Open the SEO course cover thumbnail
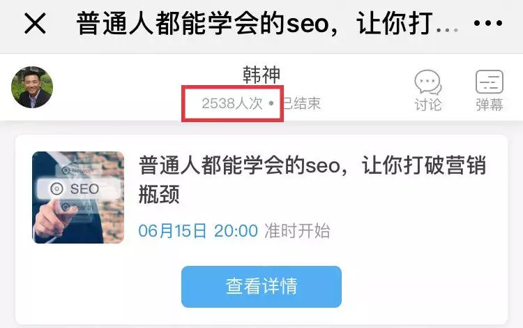 (x=78, y=197)
